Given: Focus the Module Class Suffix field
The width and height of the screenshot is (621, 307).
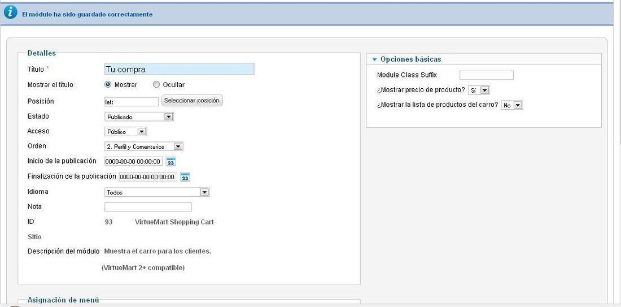Looking at the screenshot, I should click(x=486, y=75).
